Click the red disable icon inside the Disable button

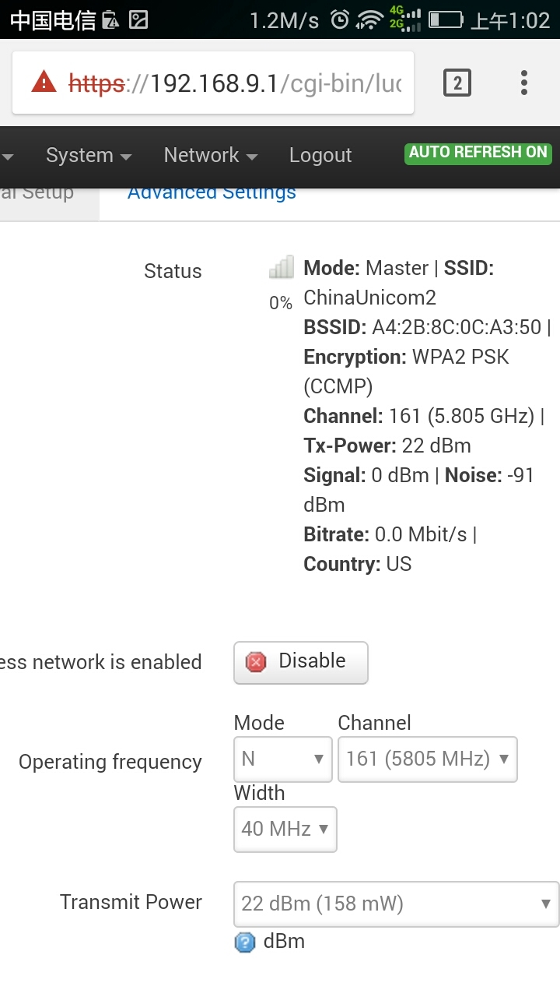click(255, 661)
